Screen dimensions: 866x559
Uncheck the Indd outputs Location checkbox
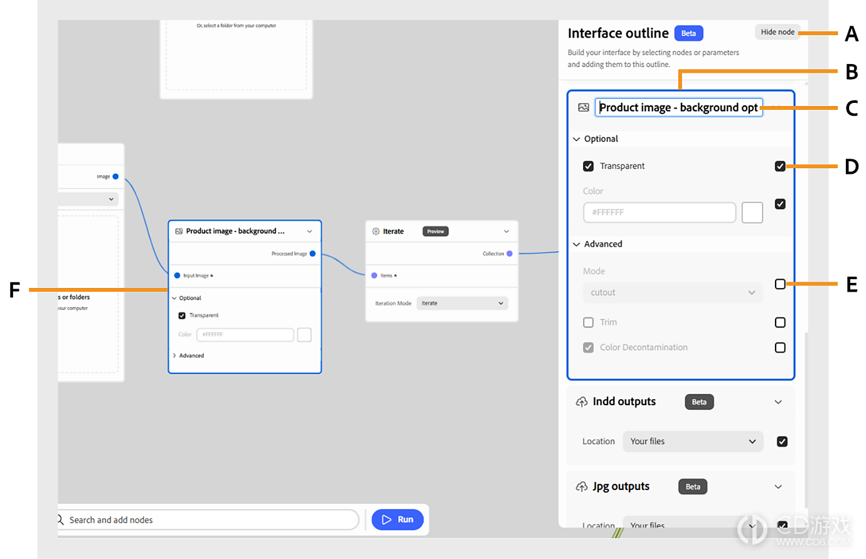(782, 442)
